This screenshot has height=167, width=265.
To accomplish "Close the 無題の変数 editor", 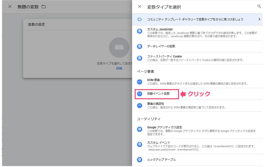I will pyautogui.click(x=10, y=7).
